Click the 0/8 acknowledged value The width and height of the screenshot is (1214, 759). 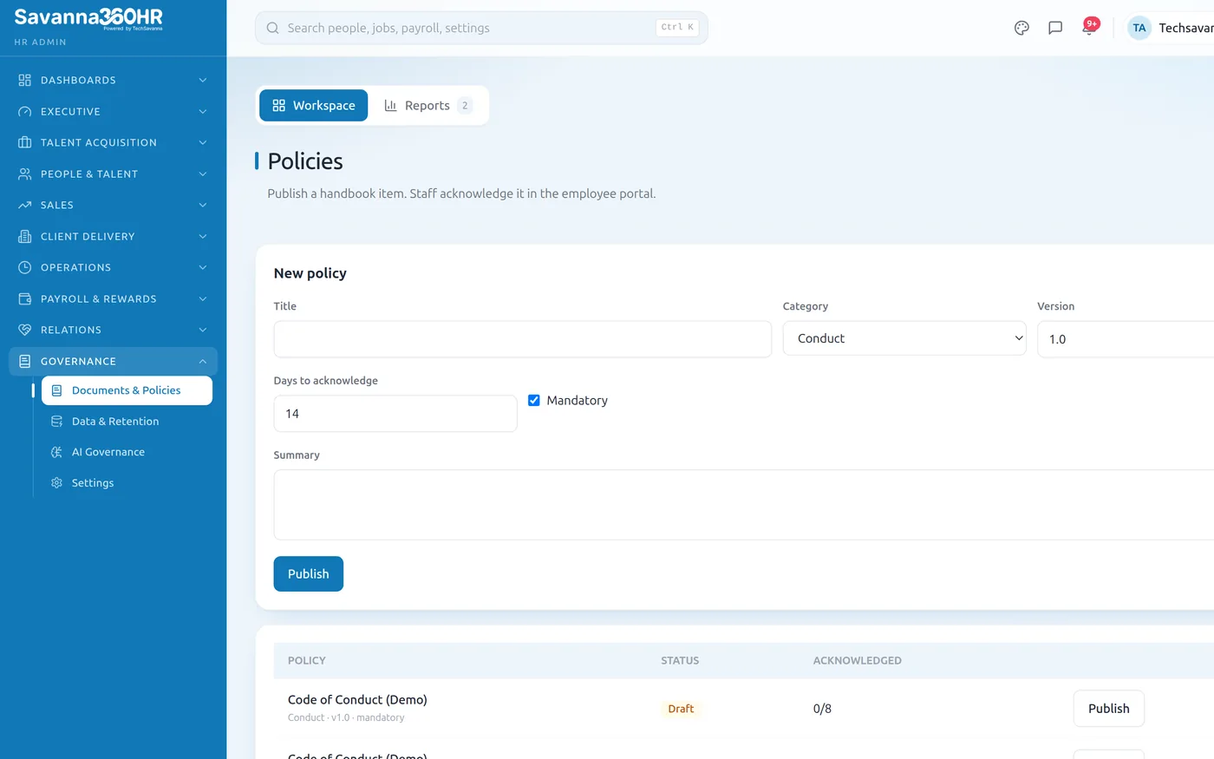[x=822, y=709]
